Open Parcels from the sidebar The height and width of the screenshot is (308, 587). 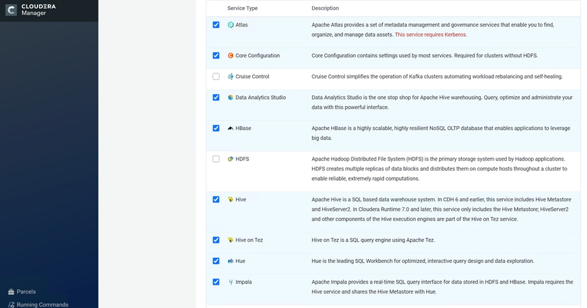[26, 292]
